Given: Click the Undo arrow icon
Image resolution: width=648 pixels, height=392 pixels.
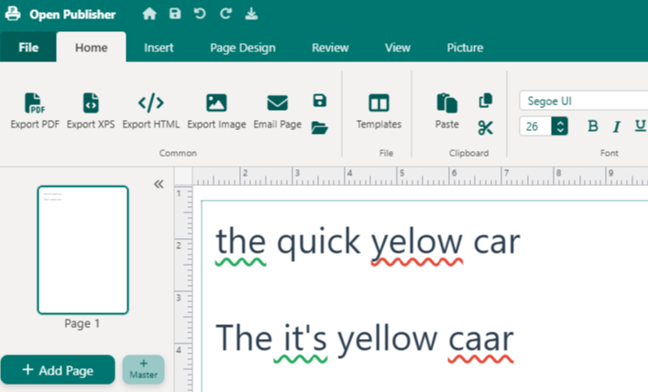Looking at the screenshot, I should pos(200,14).
